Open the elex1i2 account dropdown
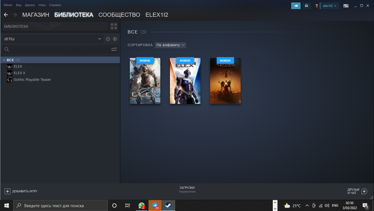This screenshot has height=211, width=374. pyautogui.click(x=329, y=6)
